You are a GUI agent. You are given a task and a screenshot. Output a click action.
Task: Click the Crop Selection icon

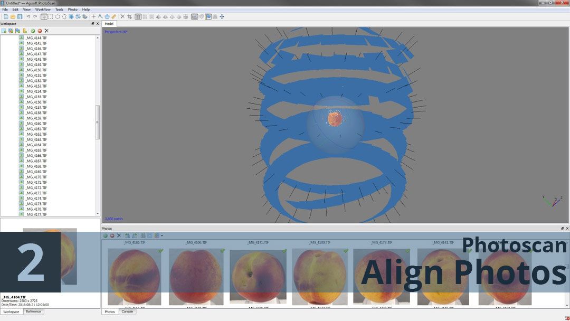pyautogui.click(x=129, y=17)
